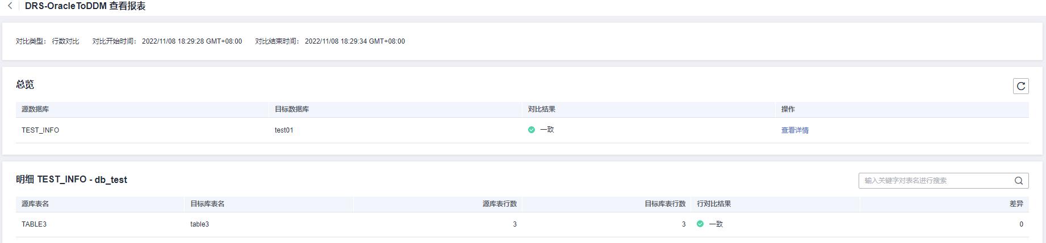Click the 差异 column header
1046x243 pixels.
1016,204
